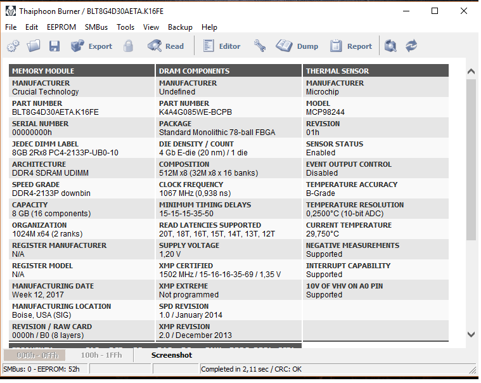Click the MEMORY MODULE column header

tap(82, 71)
